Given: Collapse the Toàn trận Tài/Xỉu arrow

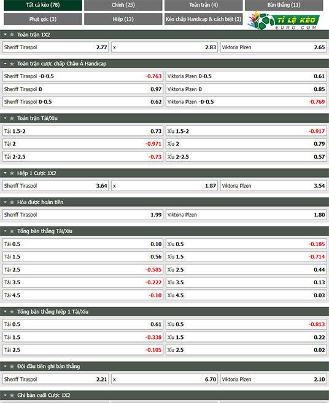Looking at the screenshot, I should point(5,118).
